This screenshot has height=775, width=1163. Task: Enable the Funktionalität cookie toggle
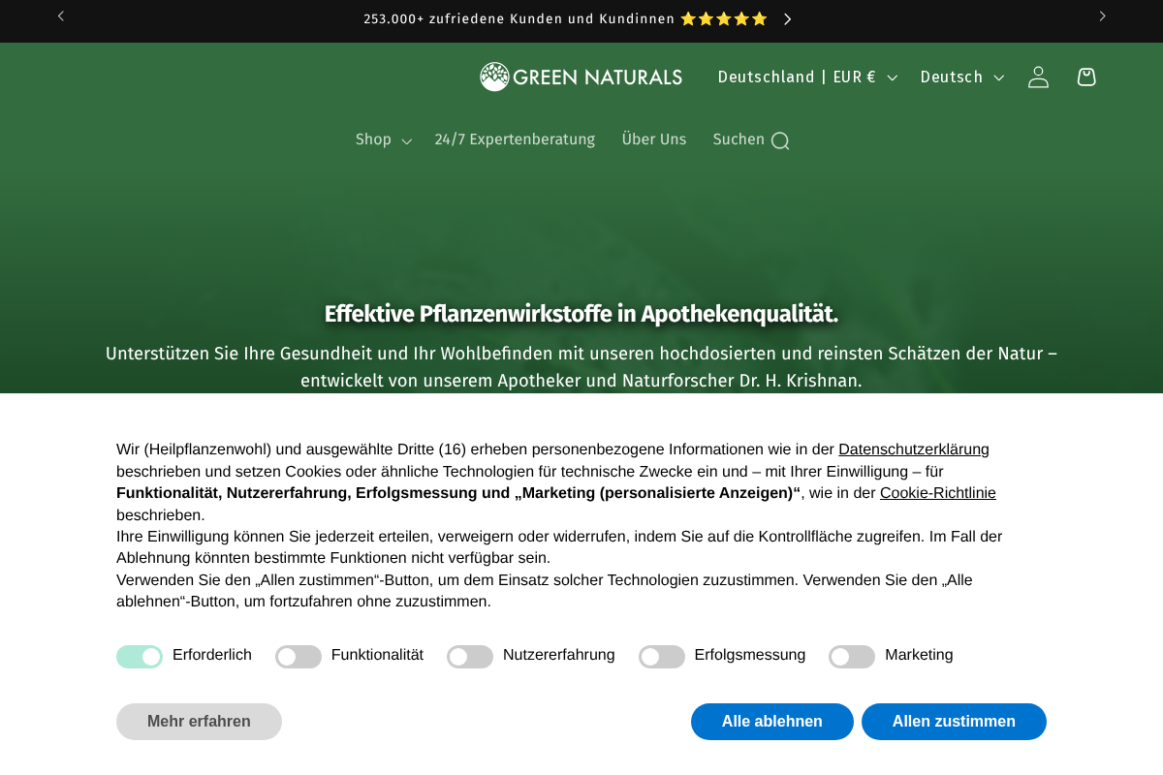[x=298, y=657]
